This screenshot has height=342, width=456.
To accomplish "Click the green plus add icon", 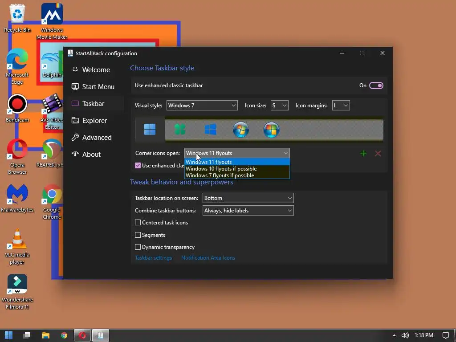I will (363, 153).
